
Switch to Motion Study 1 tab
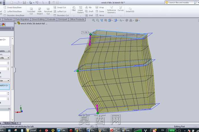(x=11, y=123)
